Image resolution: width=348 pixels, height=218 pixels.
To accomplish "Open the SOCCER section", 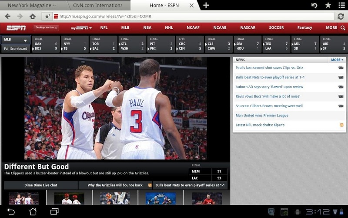I will 276,27.
